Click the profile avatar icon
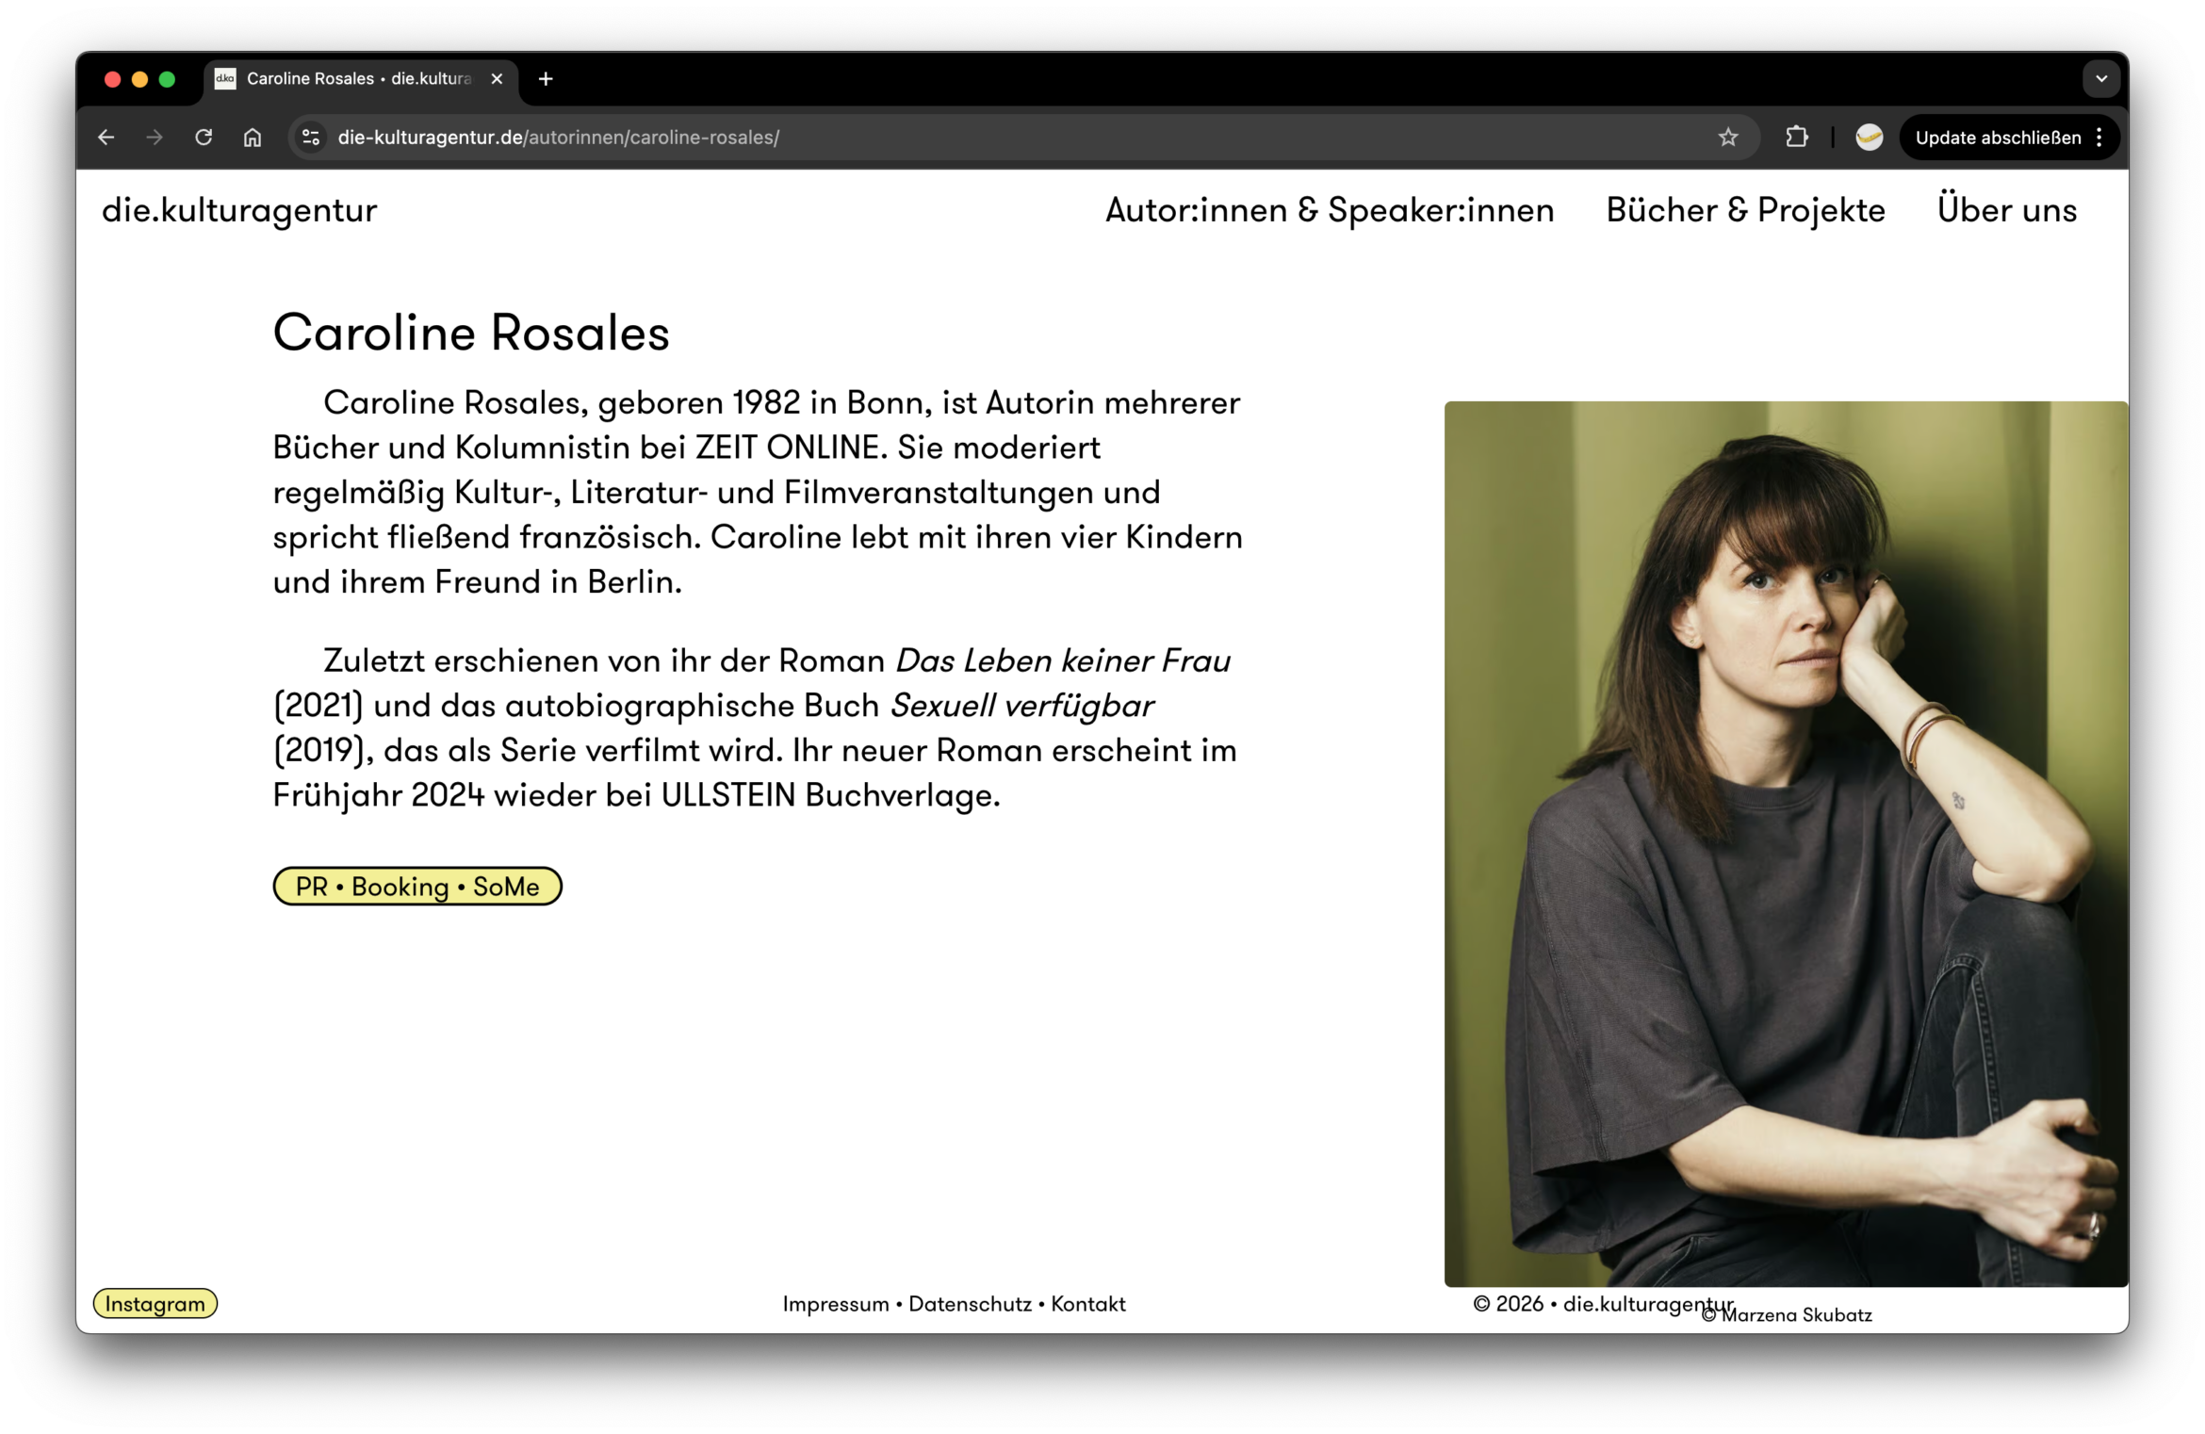2205x1434 pixels. pos(1869,138)
